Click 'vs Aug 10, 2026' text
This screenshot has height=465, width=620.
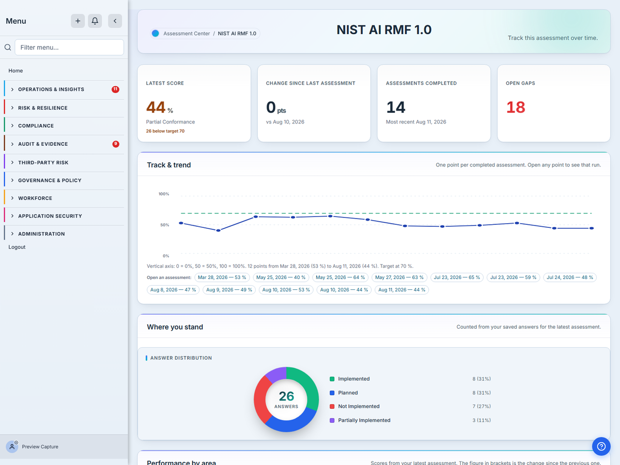pyautogui.click(x=285, y=122)
